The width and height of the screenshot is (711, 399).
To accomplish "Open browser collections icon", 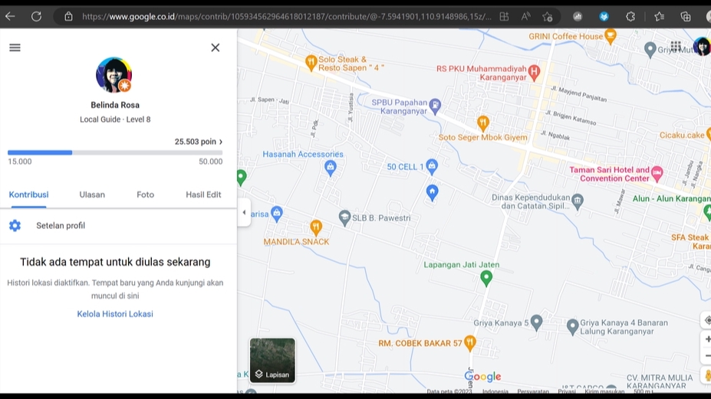I will (x=686, y=17).
